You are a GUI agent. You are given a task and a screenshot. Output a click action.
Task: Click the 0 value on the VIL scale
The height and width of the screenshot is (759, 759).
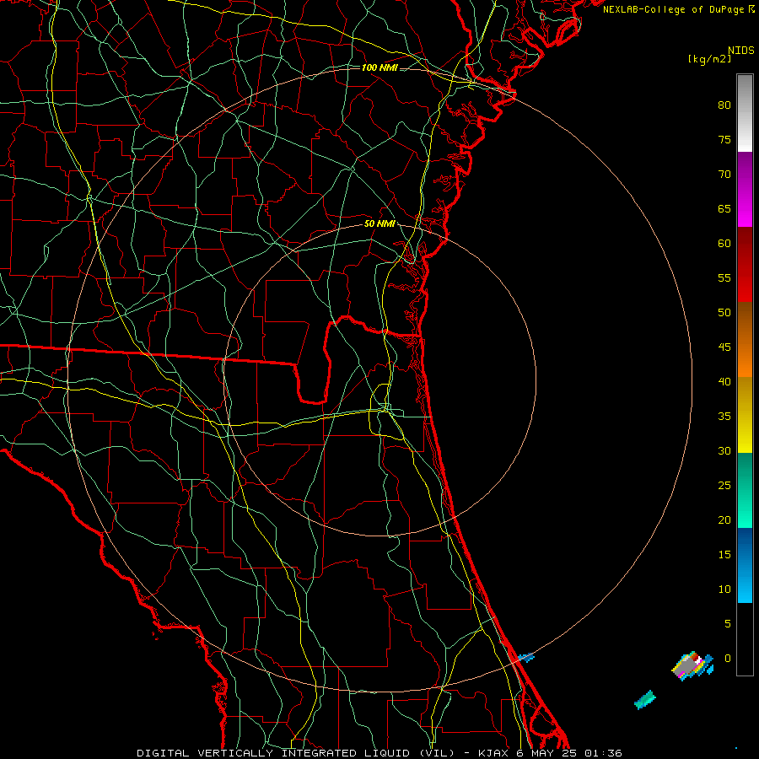[728, 659]
